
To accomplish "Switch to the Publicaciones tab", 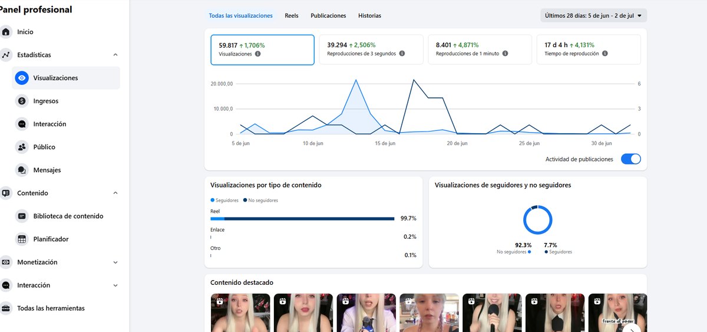I will pyautogui.click(x=328, y=15).
